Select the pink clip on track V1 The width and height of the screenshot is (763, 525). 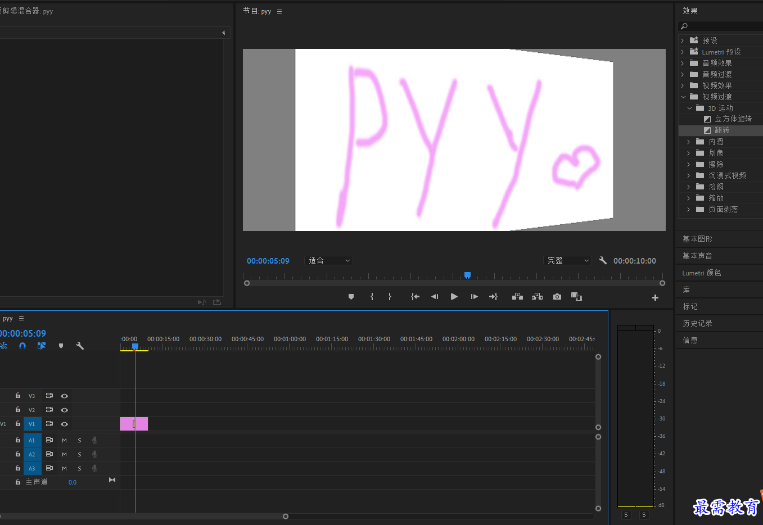[x=134, y=424]
